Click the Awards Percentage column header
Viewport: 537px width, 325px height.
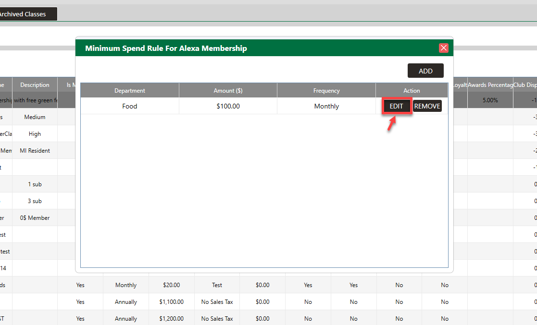pyautogui.click(x=490, y=85)
